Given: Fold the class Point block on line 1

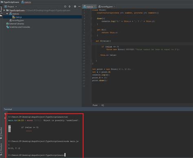Looking at the screenshot, I should point(91,10).
